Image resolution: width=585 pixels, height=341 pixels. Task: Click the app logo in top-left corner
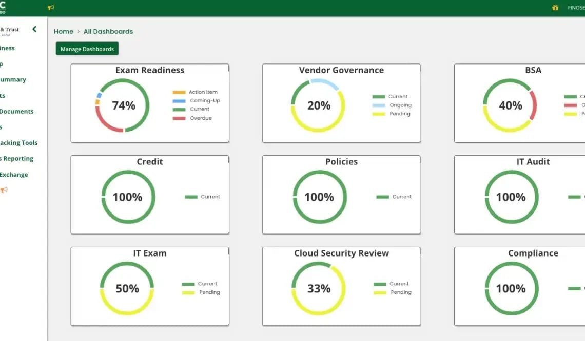point(4,7)
